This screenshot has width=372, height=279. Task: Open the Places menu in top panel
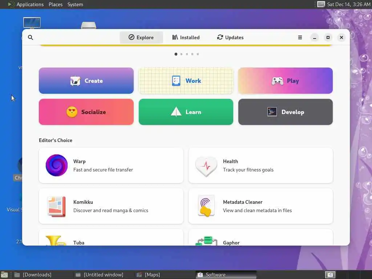point(56,4)
